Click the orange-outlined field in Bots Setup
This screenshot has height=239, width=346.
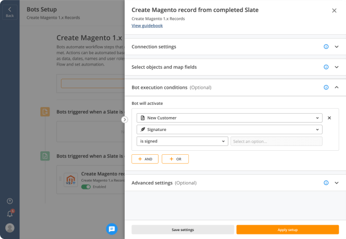pyautogui.click(x=93, y=84)
